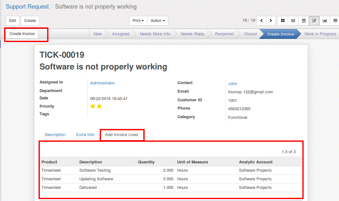The height and width of the screenshot is (201, 339).
Task: Select the Add Invoice Lines tab
Action: tap(121, 135)
